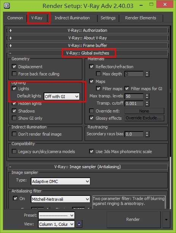
Task: Enable Legacy sun/sky/camera models
Action: click(14, 152)
